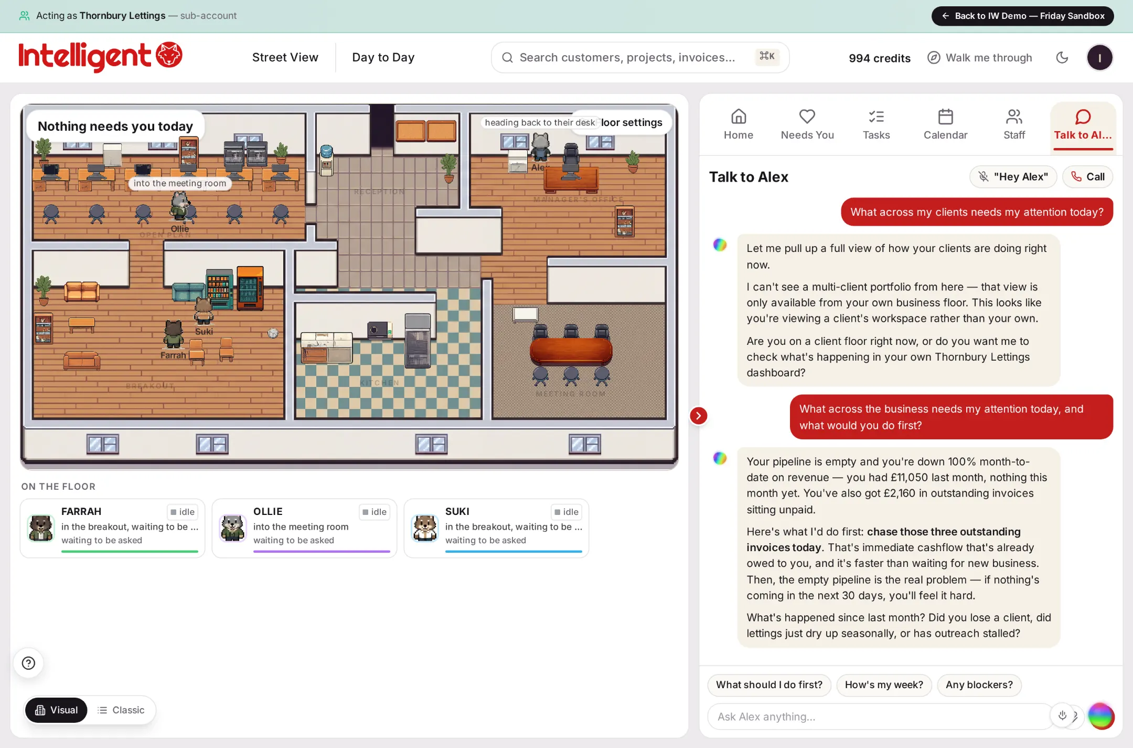The height and width of the screenshot is (748, 1133).
Task: Select the Talk to Alex tab
Action: coord(1083,126)
